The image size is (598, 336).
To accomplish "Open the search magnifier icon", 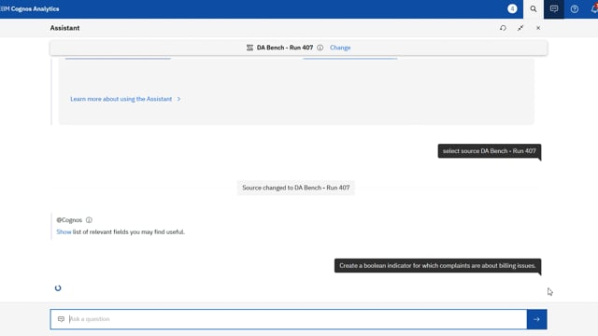I will point(534,8).
